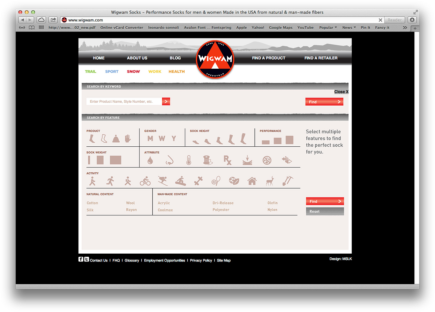Pick the hiking with backpack activity icon

[x=128, y=181]
